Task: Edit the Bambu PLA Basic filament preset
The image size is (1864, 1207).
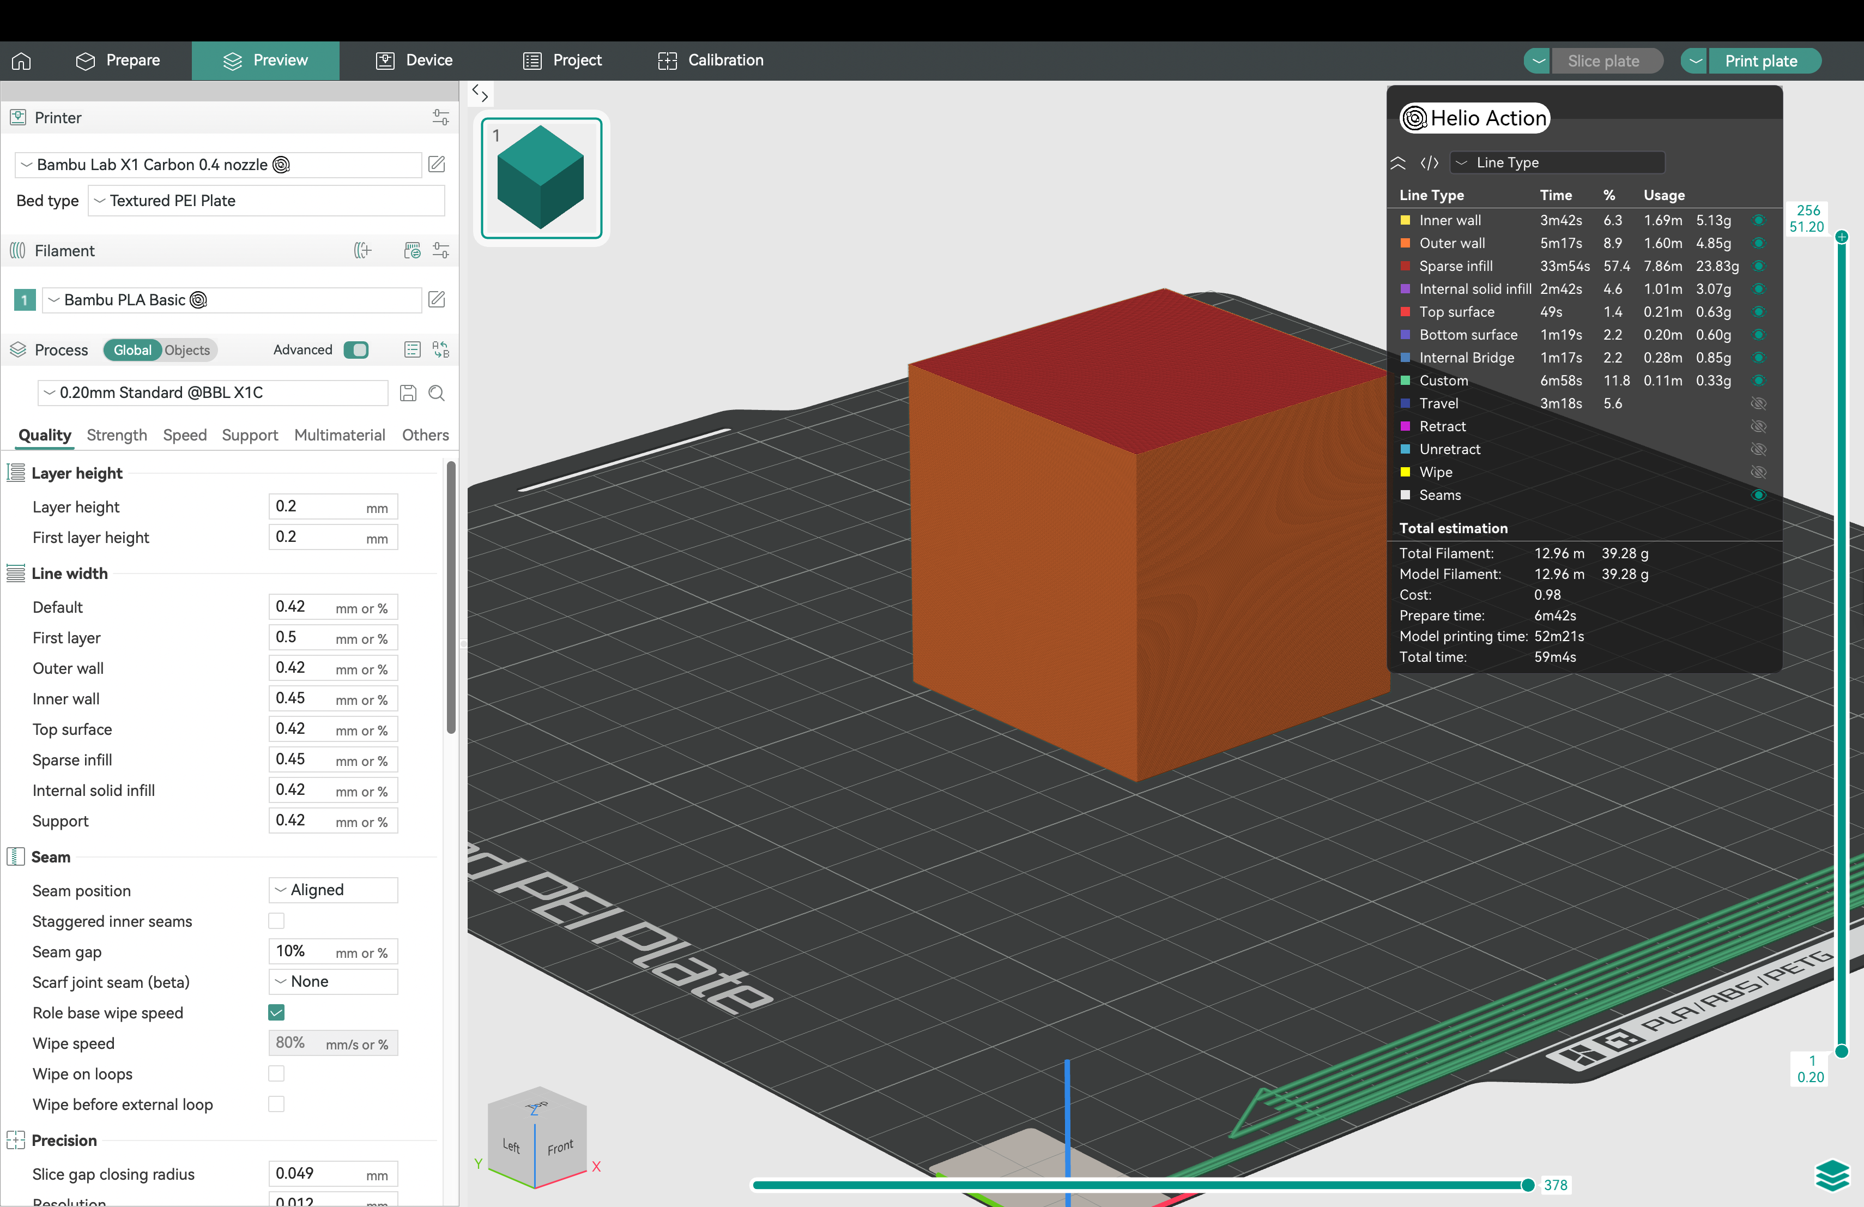Action: (x=437, y=299)
